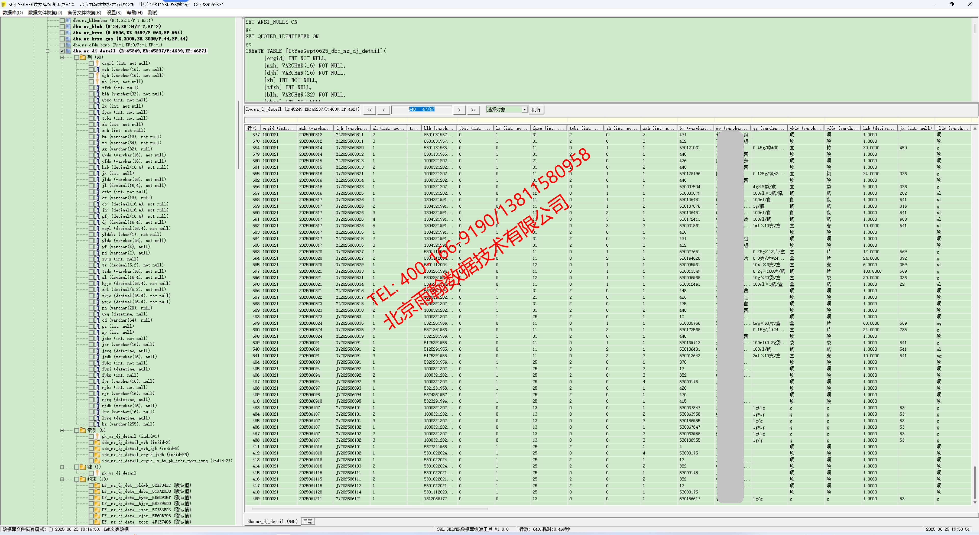Collapse the dbo.mz_dj_detail tree node
The height and width of the screenshot is (535, 979).
pyautogui.click(x=47, y=51)
